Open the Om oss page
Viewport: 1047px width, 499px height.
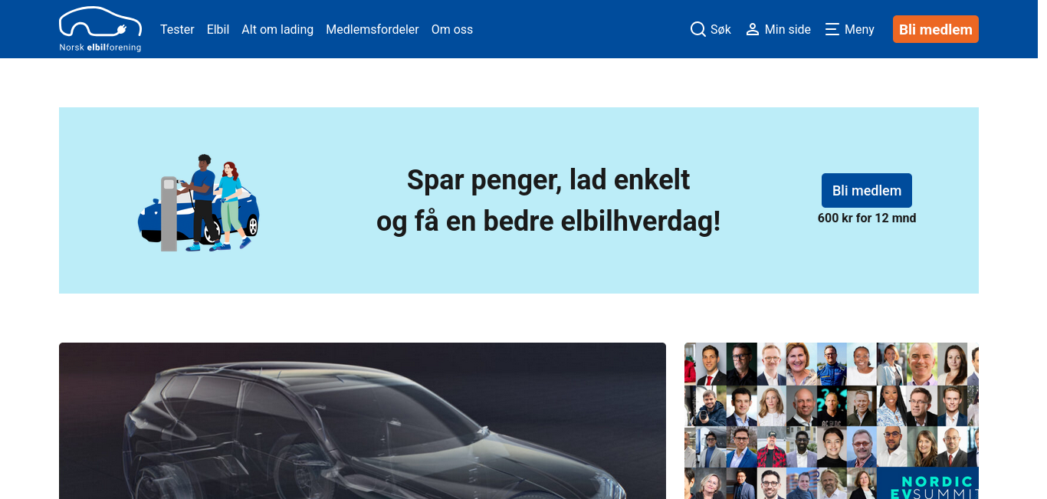coord(452,29)
